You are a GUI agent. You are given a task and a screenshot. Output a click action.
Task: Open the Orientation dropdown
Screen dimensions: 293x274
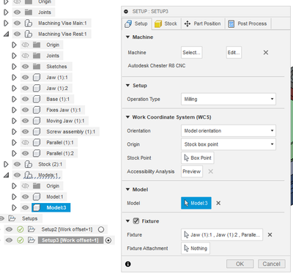(229, 130)
